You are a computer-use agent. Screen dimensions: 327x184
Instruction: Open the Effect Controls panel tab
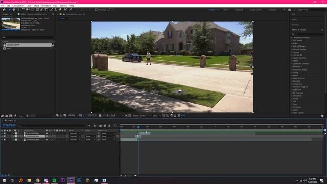[34, 14]
